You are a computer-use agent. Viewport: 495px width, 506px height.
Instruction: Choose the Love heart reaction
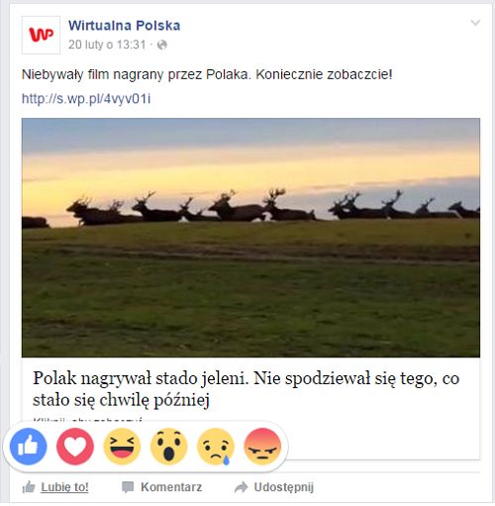tap(75, 447)
